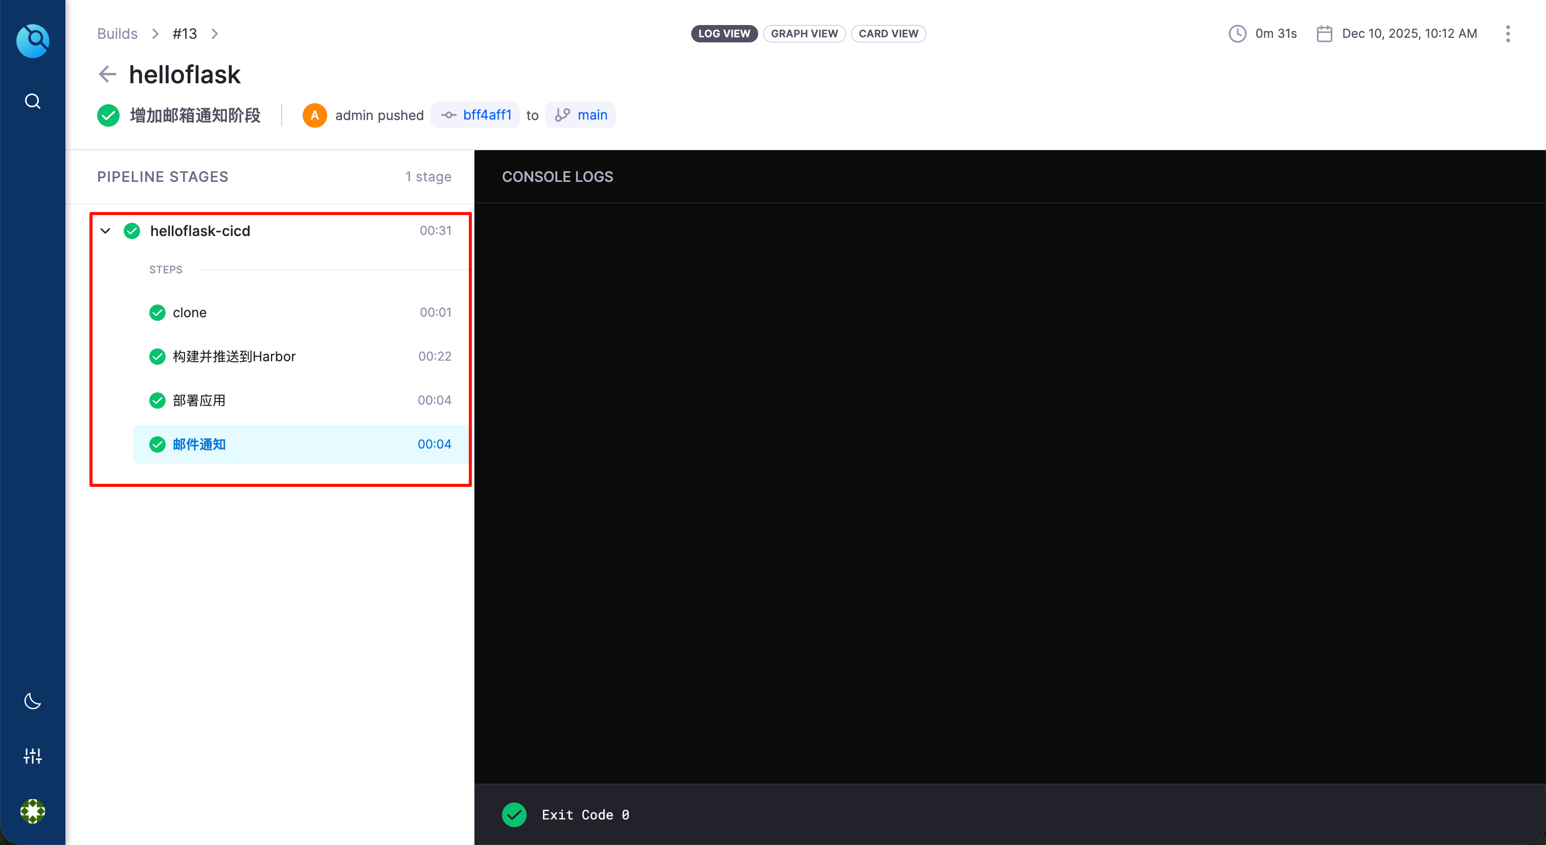This screenshot has height=845, width=1546.
Task: Collapse the helloflask-cicd stage chevron
Action: (106, 231)
